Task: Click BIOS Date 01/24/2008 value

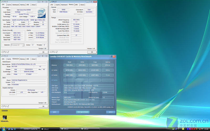Action: point(29,85)
